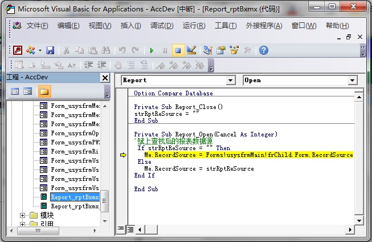Run the code with the green play icon
The image size is (372, 242).
152,50
